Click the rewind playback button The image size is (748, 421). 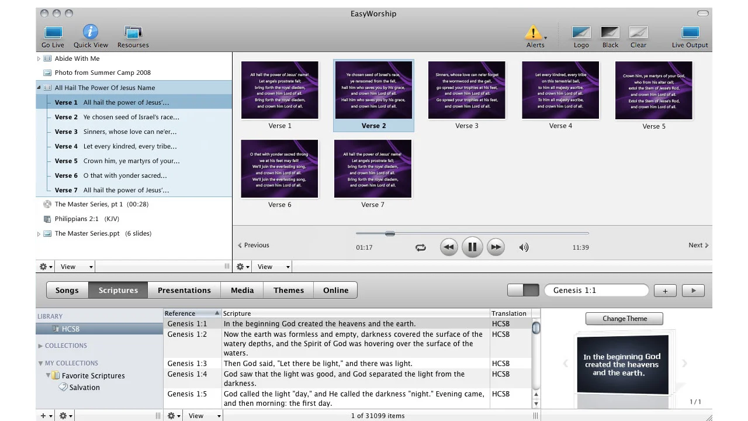tap(449, 247)
